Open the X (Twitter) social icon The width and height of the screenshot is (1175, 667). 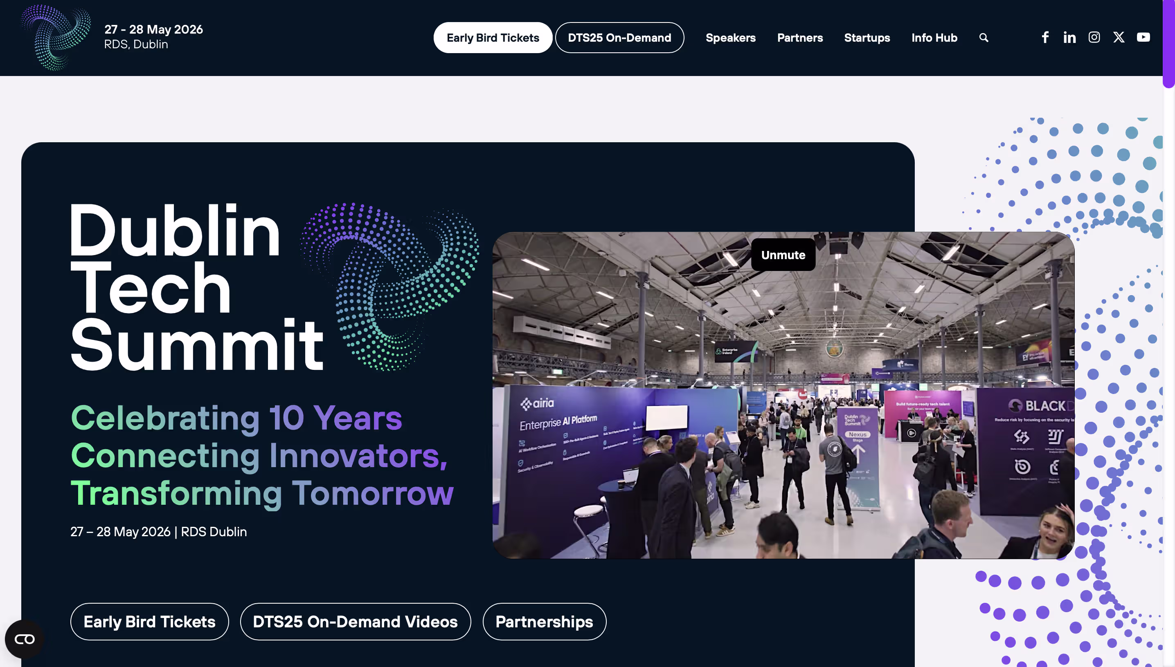pyautogui.click(x=1119, y=37)
